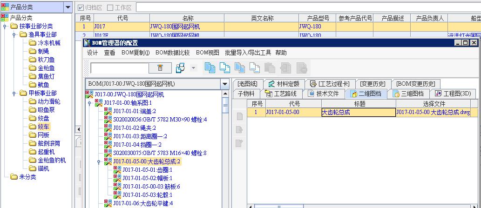Click the part icon of S020030075 GB/T 5783 螺栓
481x208 pixels.
click(x=108, y=153)
